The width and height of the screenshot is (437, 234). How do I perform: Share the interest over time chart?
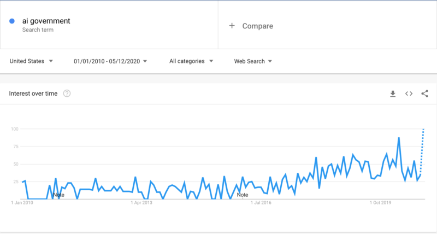(425, 93)
